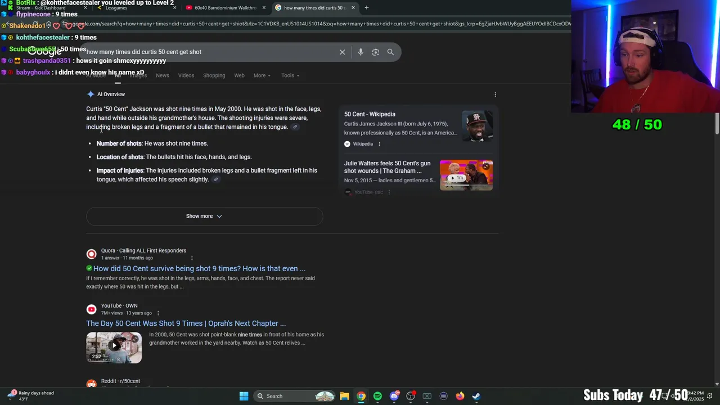Start a voice search with the microphone icon
This screenshot has height=405, width=720.
pos(361,52)
